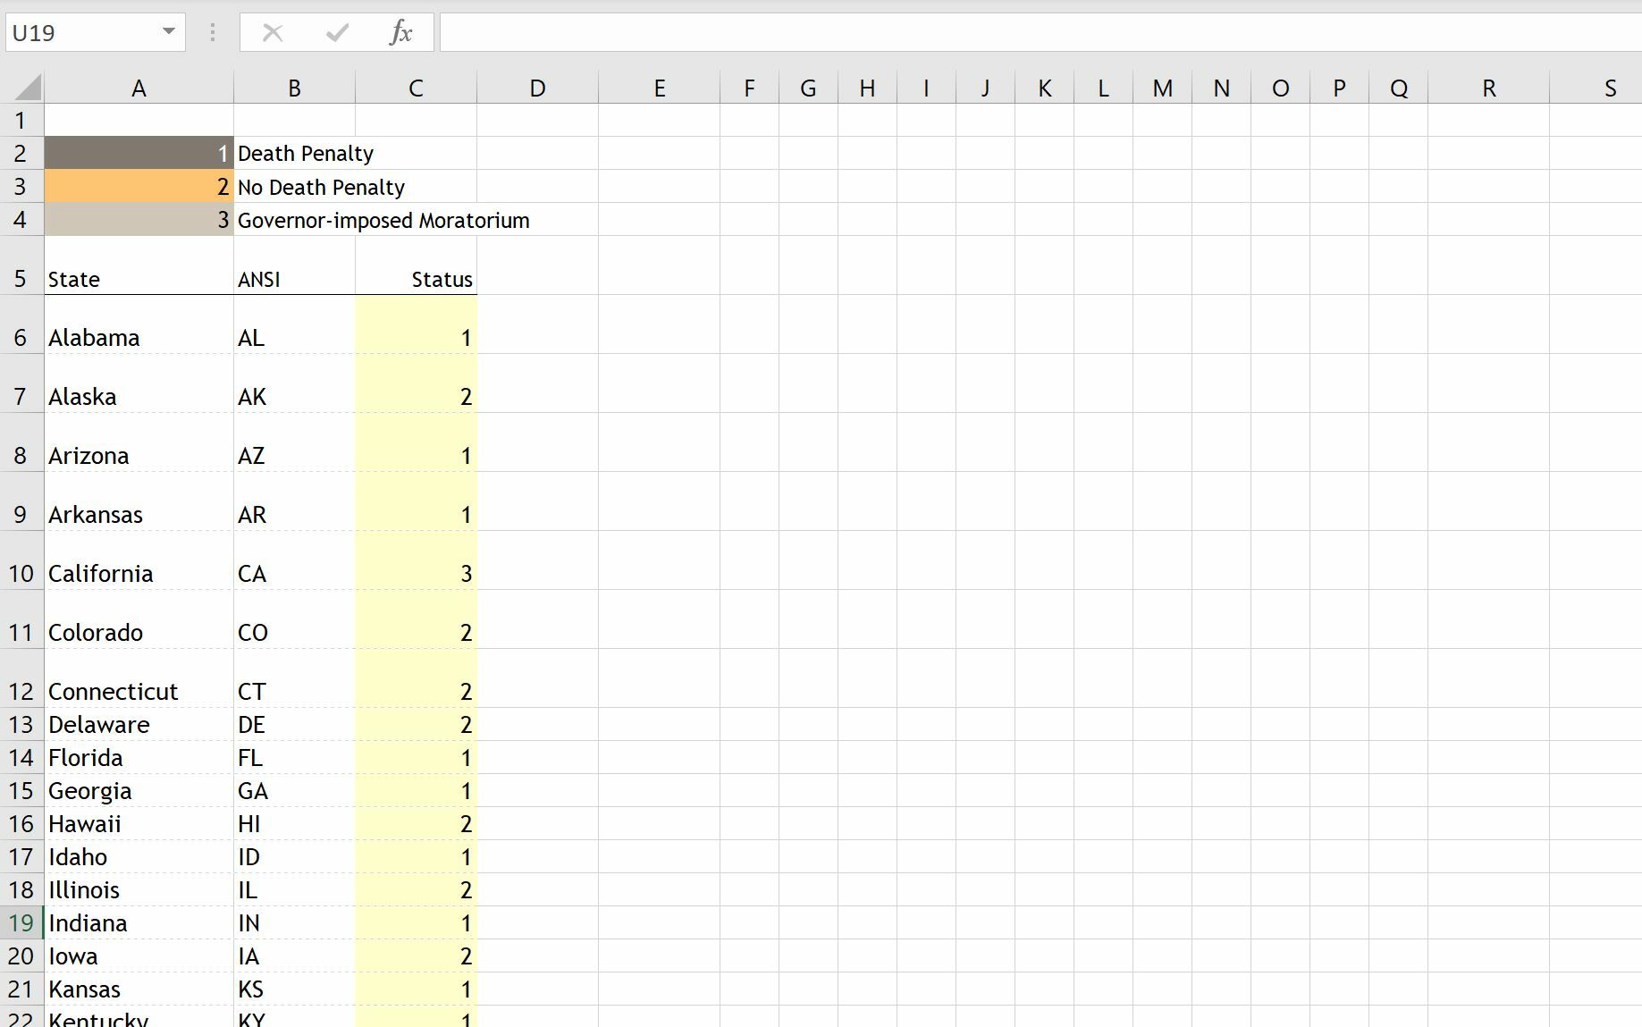Select column C header
The image size is (1642, 1027).
point(416,88)
